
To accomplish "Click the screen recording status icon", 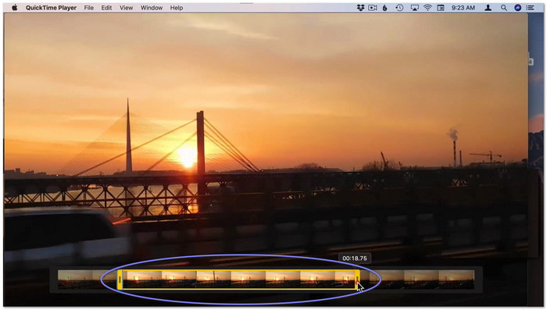I will coord(373,7).
